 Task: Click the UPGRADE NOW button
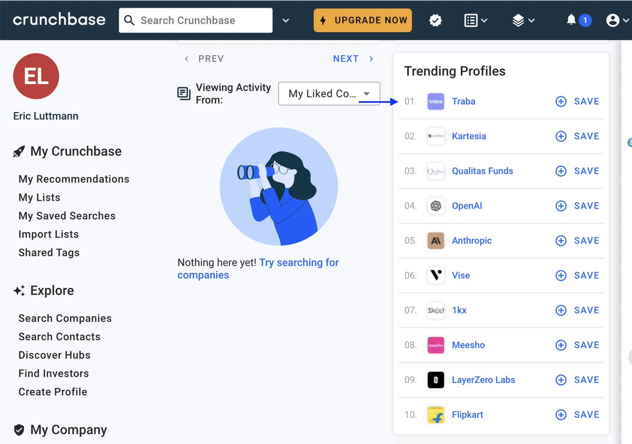click(363, 21)
